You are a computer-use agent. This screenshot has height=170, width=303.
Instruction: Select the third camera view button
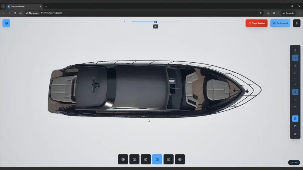(146, 159)
